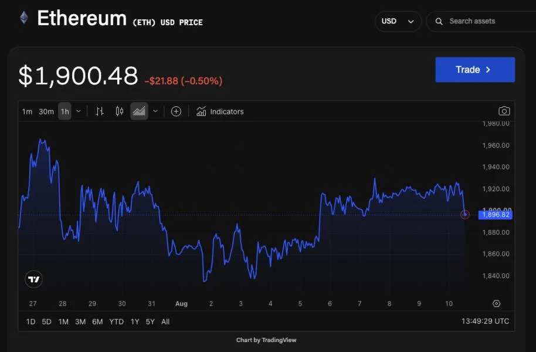This screenshot has width=536, height=352.
Task: Click the TradingView logo badge
Action: click(x=34, y=279)
